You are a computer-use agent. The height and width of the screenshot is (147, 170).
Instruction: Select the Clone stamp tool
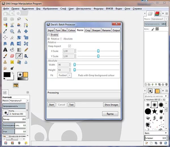point(5,62)
